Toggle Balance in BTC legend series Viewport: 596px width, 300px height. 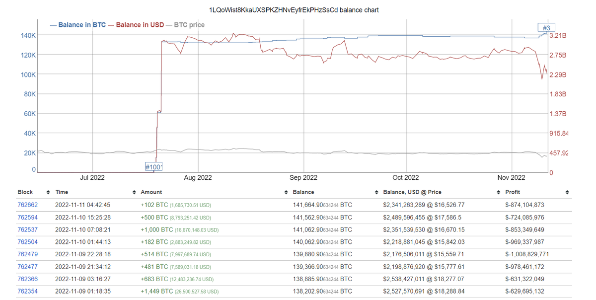(x=78, y=25)
